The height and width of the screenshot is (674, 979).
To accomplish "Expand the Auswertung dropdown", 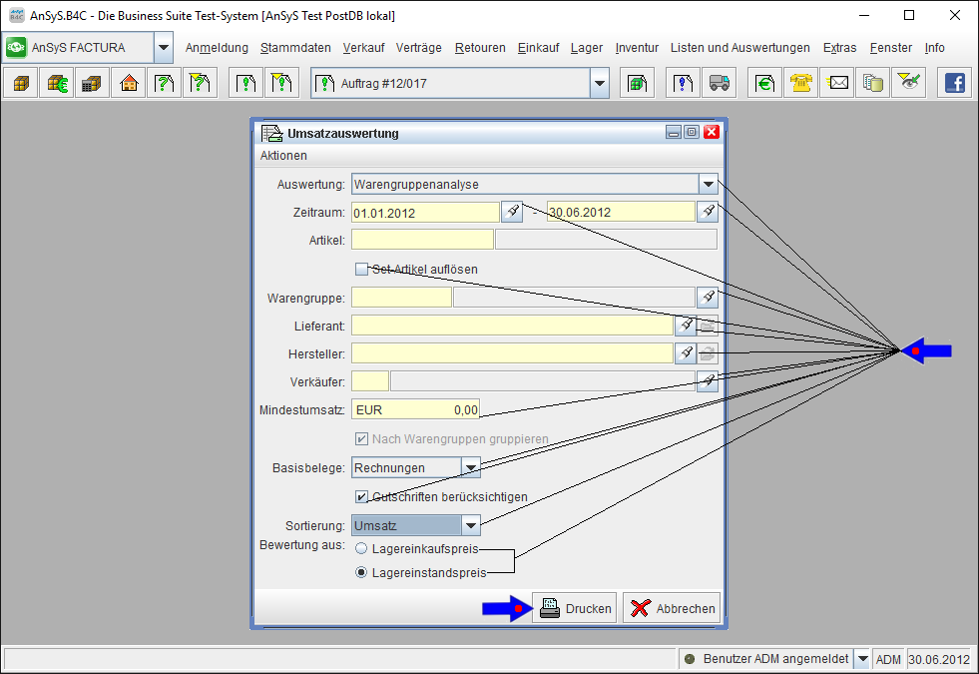I will (x=708, y=184).
